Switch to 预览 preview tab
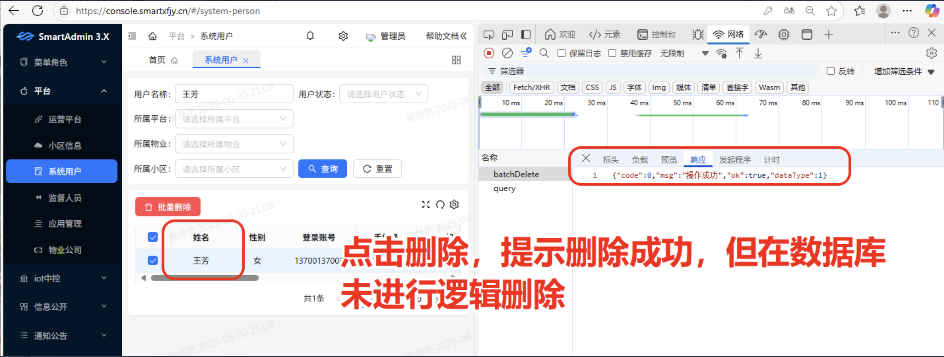This screenshot has height=357, width=944. click(668, 160)
